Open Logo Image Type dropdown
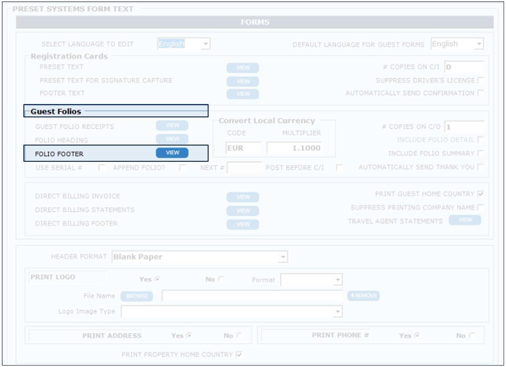 point(337,312)
